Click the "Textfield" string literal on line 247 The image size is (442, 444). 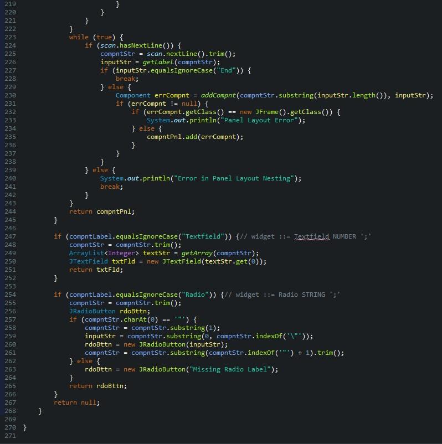[x=203, y=236]
